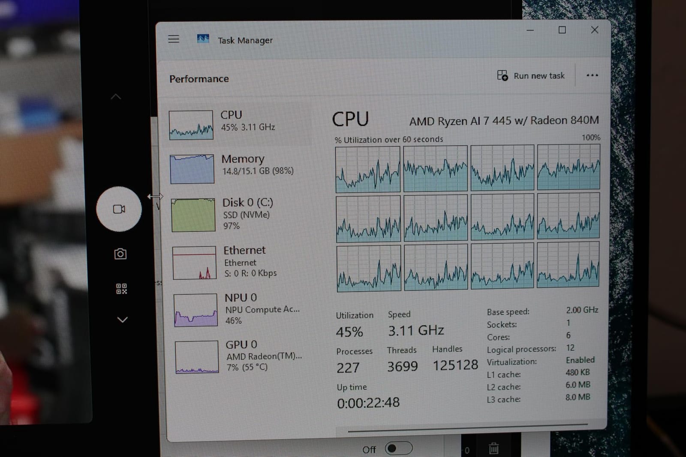This screenshot has width=686, height=457.
Task: Click the Utilization value 45%
Action: [x=349, y=332]
